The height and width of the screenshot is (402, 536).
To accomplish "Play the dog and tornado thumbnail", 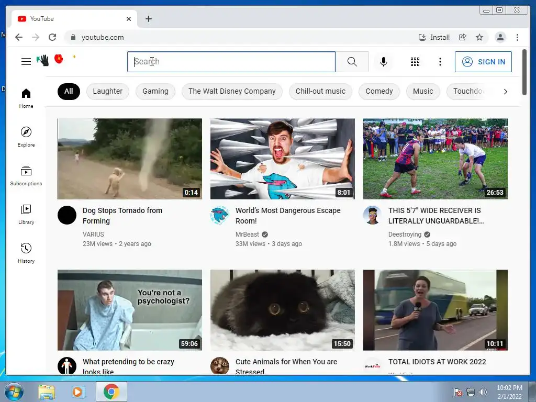I will pos(130,159).
